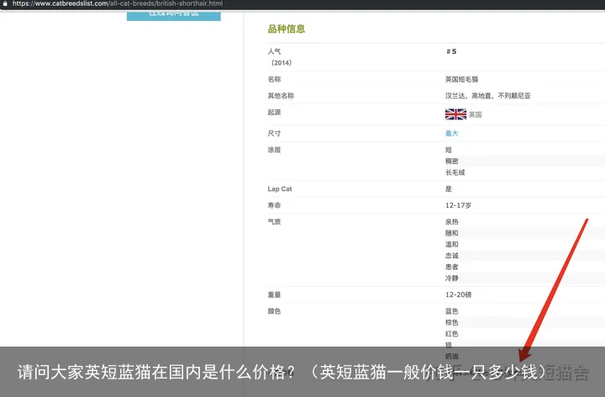This screenshot has width=605, height=397.
Task: Click the 随和 temperament value
Action: [x=451, y=233]
